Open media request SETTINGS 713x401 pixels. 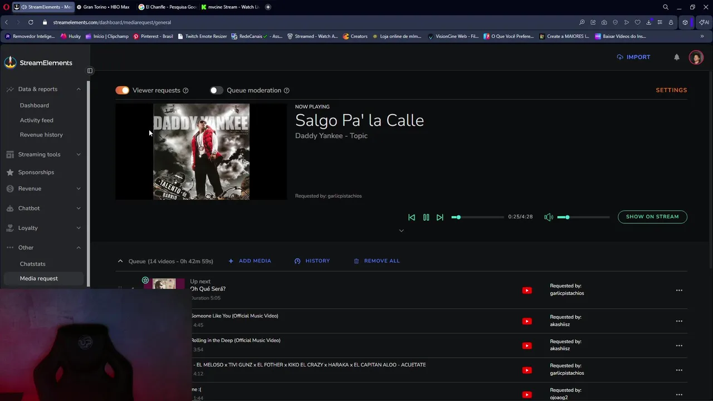[x=671, y=90]
